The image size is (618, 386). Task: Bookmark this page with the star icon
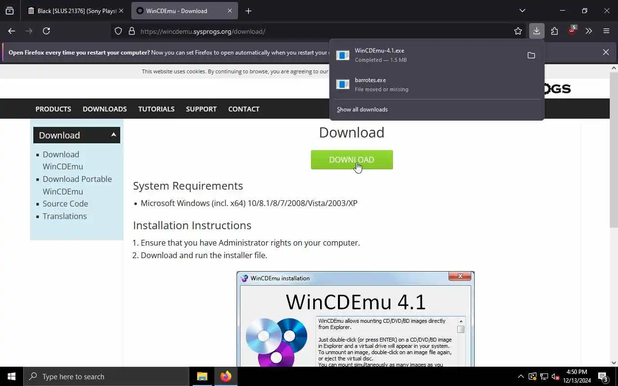coord(518,31)
